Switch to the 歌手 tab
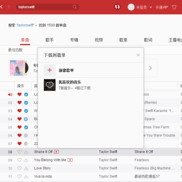Screen dimensions: 182x182 (50, 40)
